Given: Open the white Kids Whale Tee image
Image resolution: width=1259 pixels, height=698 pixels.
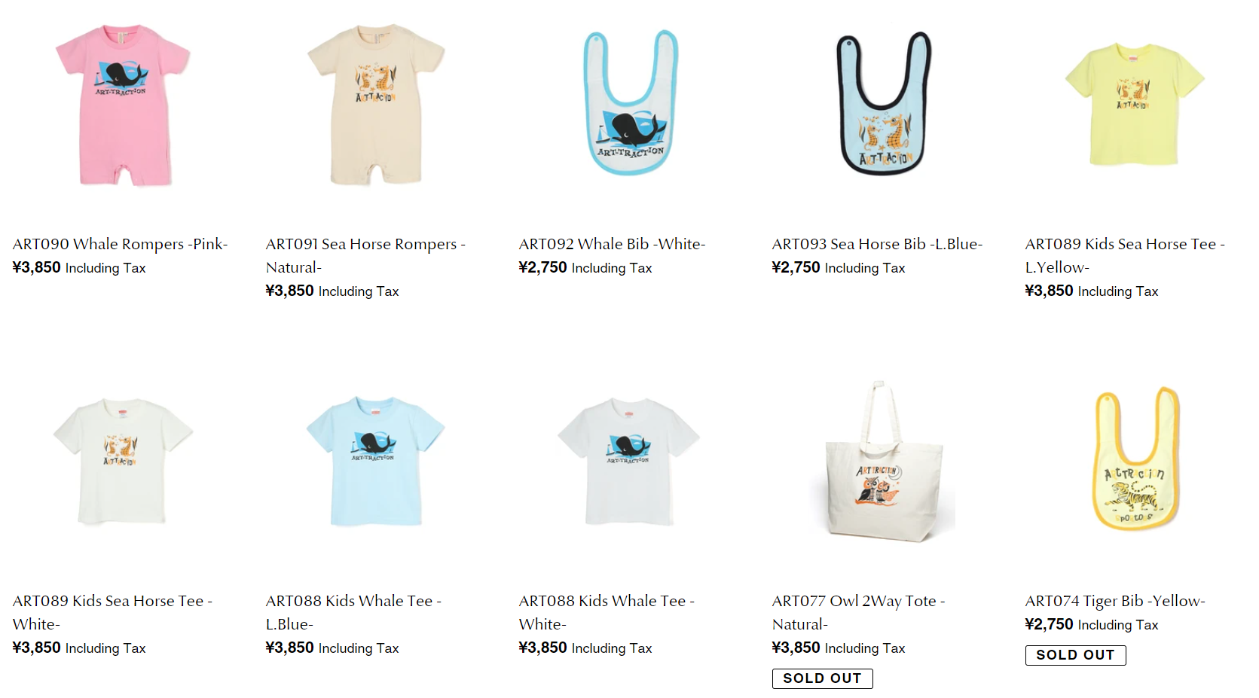Looking at the screenshot, I should (629, 461).
